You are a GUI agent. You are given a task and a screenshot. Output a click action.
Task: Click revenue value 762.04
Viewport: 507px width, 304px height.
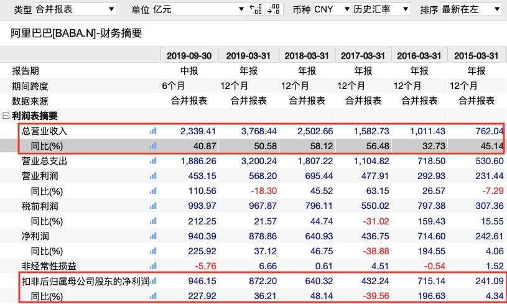point(489,131)
